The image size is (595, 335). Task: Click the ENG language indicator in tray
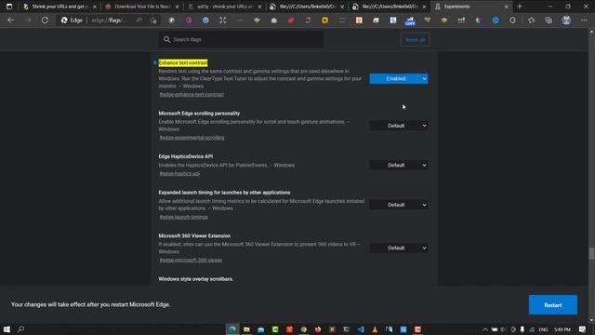[x=543, y=329]
